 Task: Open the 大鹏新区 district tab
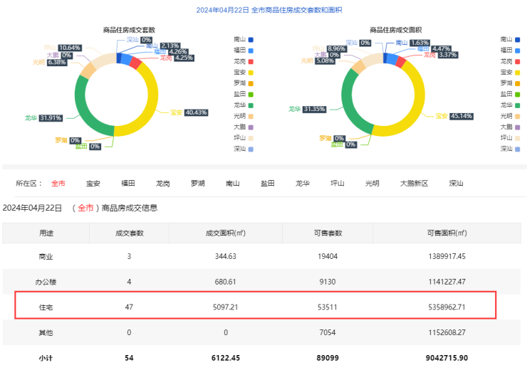click(x=414, y=183)
